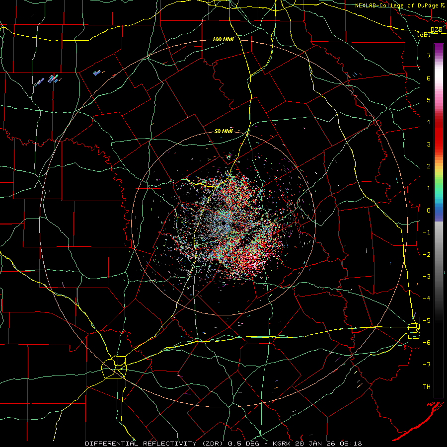Click the DZD product label above the color scale
The height and width of the screenshot is (447, 447).
click(437, 29)
